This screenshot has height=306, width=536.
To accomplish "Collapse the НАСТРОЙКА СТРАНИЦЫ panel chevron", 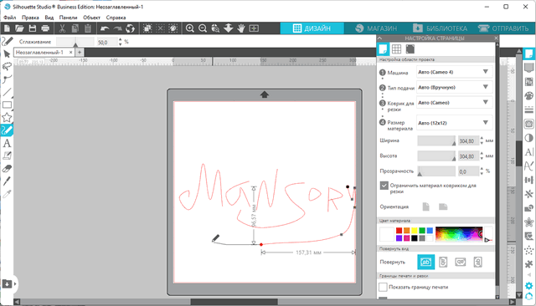I will pyautogui.click(x=379, y=38).
